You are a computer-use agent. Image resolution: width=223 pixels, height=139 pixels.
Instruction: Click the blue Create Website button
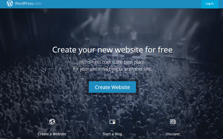click(112, 87)
